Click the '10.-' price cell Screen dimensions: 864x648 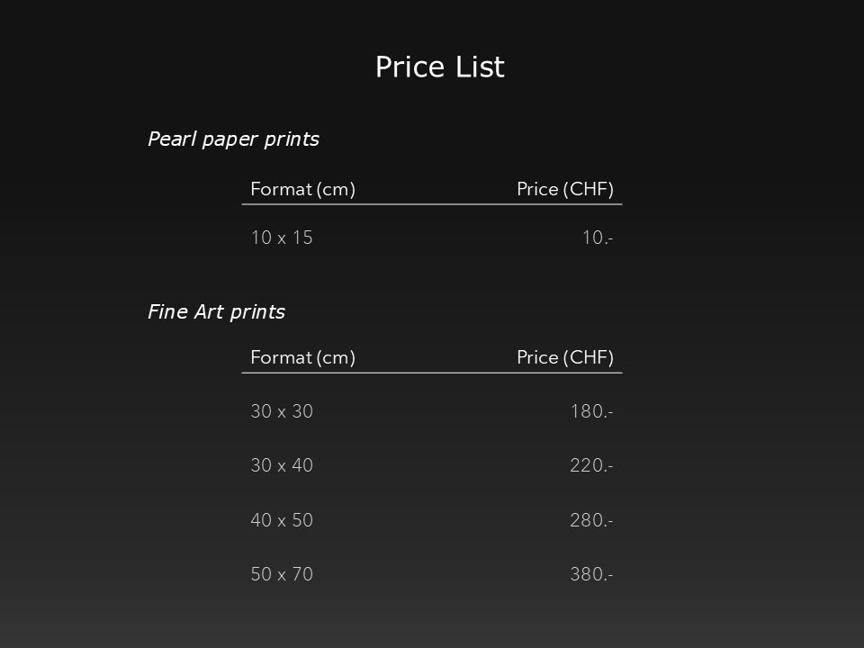(598, 238)
